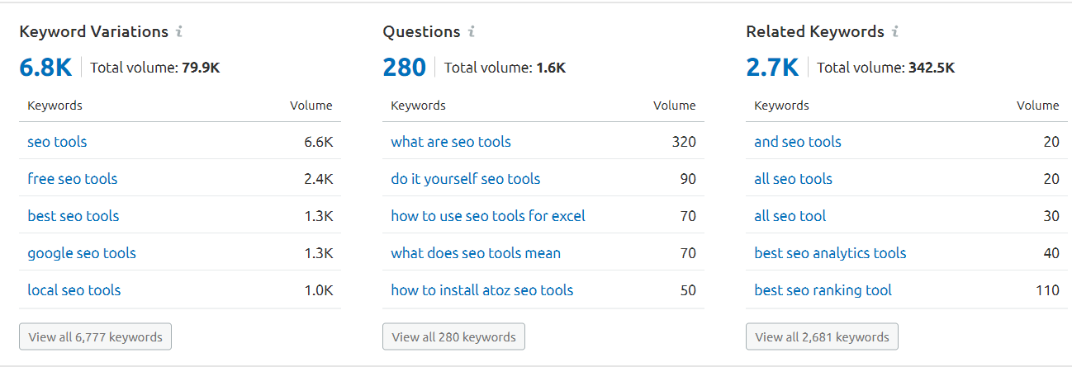Screen dimensions: 1072x381
Task: Click info icon next to Keyword Variations
Action: pos(179,32)
